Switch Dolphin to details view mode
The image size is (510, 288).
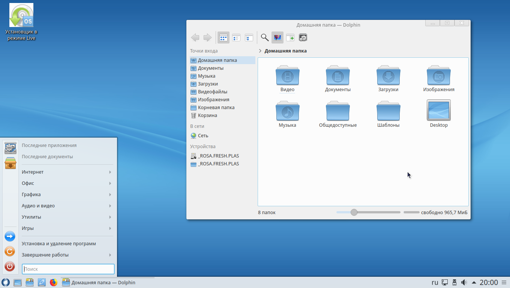(249, 37)
